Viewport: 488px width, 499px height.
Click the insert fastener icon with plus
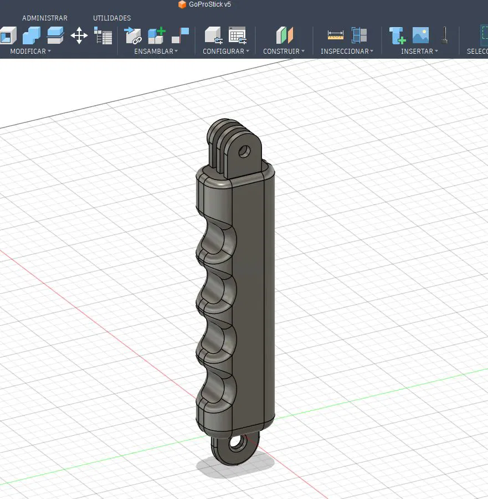[x=397, y=36]
